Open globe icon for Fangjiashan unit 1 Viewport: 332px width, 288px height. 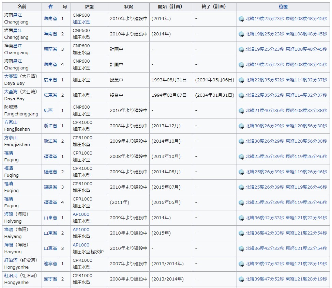coord(241,126)
